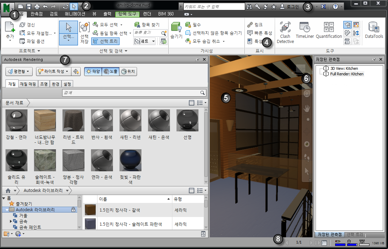Click the Autodesk Exchange X icon

pos(323,7)
